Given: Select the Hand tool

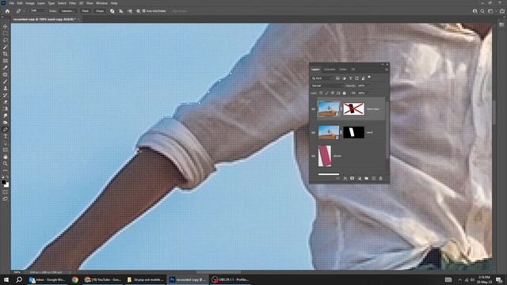Looking at the screenshot, I should click(6, 157).
